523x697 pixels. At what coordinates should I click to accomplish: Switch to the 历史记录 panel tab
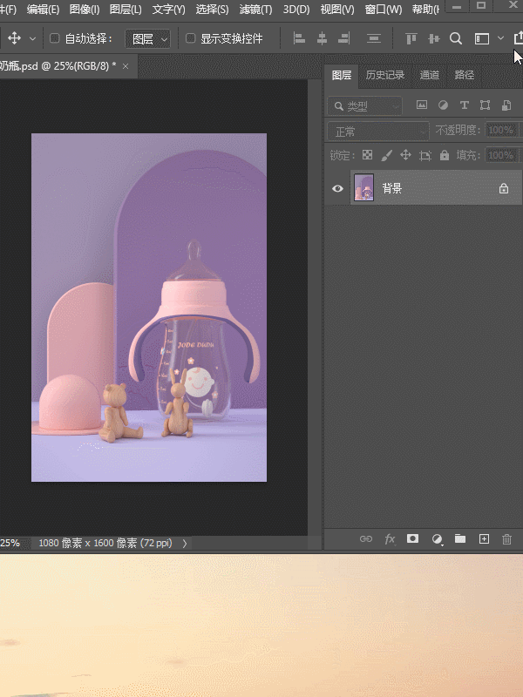tap(385, 75)
